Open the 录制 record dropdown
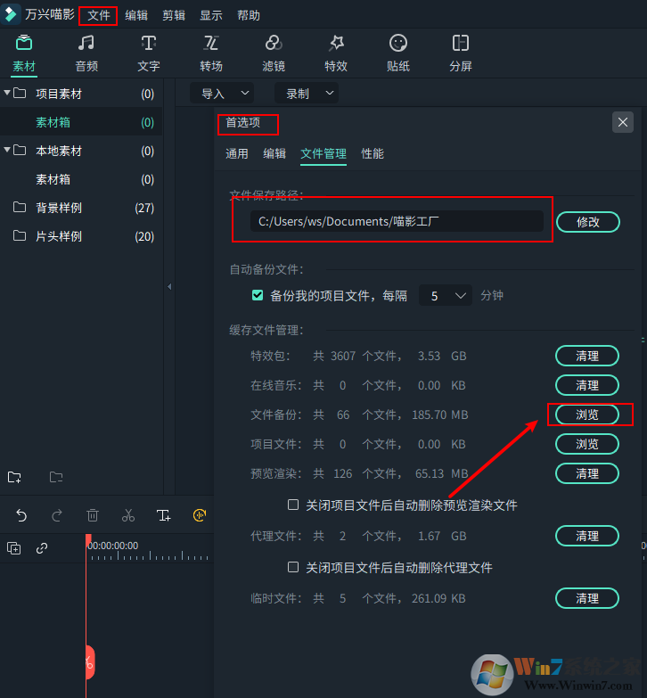647x698 pixels. pyautogui.click(x=307, y=94)
